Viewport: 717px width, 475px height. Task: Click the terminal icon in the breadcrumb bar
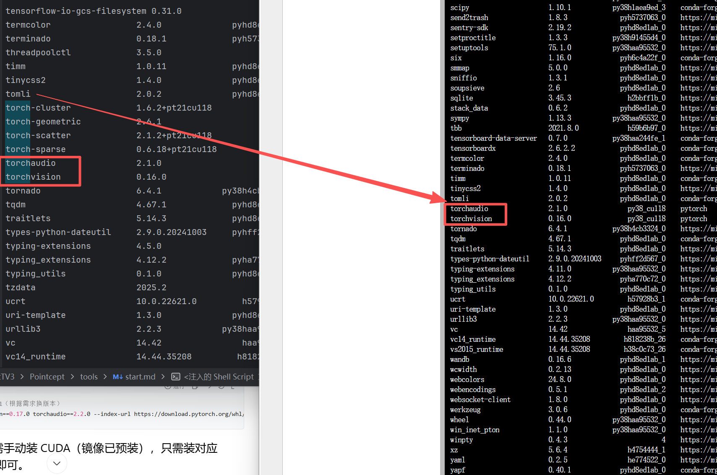tap(176, 377)
